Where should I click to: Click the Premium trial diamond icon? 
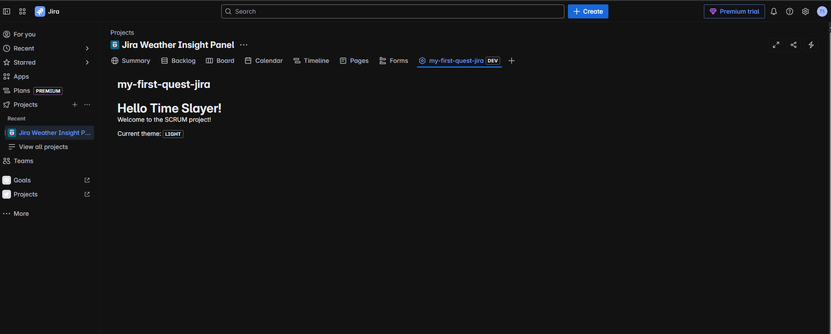pos(713,11)
